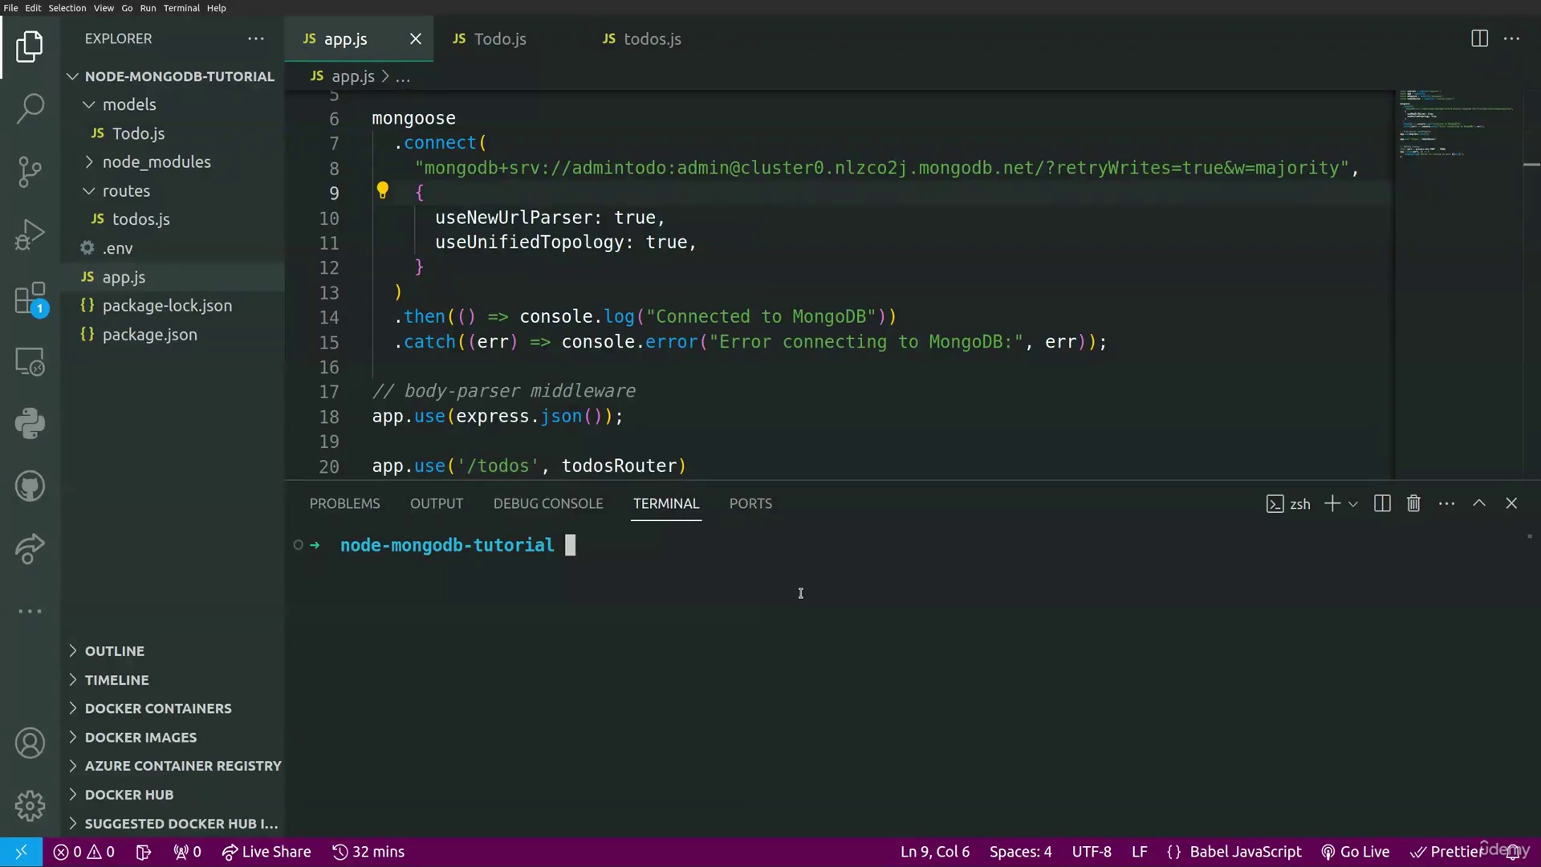
Task: Open editor More Actions ellipsis
Action: click(x=1511, y=39)
